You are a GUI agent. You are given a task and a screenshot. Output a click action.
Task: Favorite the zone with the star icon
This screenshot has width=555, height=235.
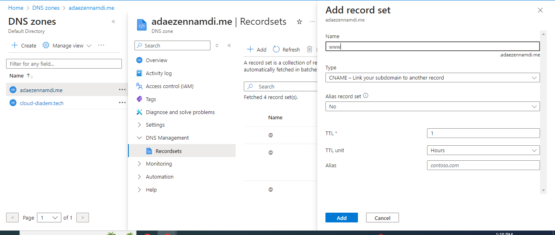299,22
